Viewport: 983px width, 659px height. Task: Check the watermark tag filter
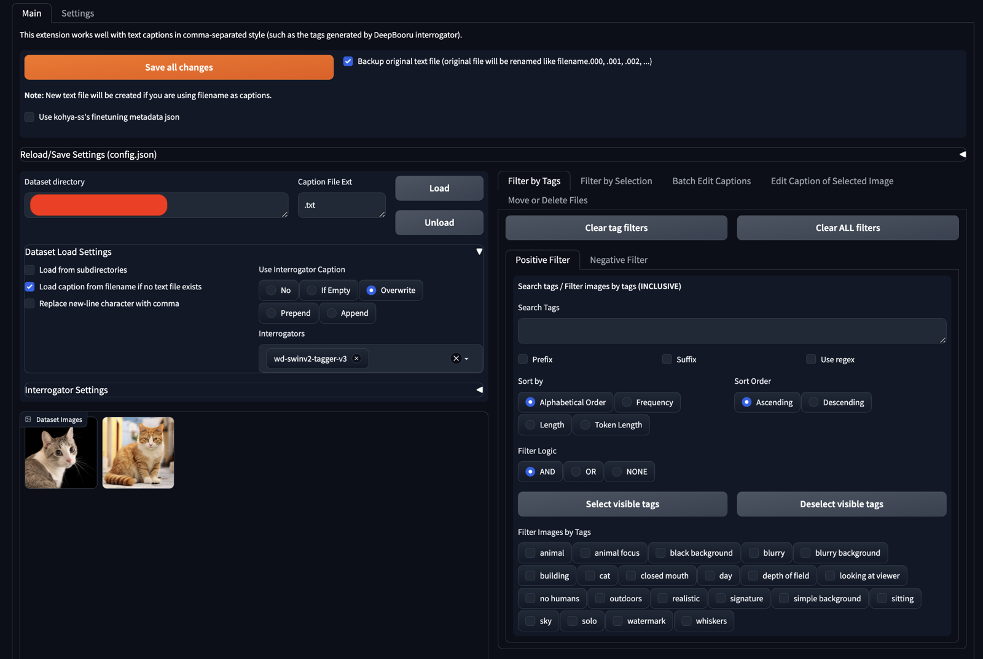pos(639,622)
